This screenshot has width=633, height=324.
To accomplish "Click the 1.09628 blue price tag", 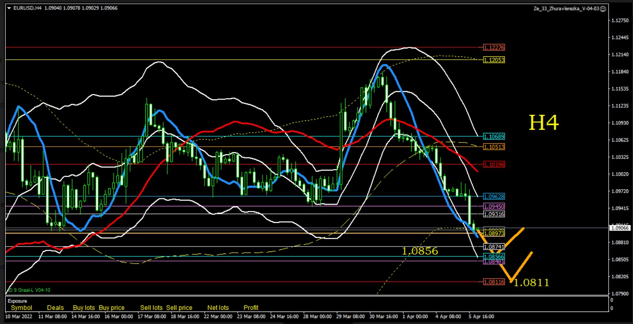I will (x=494, y=196).
